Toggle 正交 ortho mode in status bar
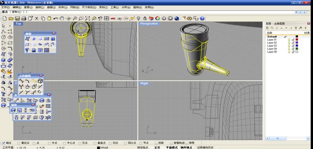 (x=158, y=148)
